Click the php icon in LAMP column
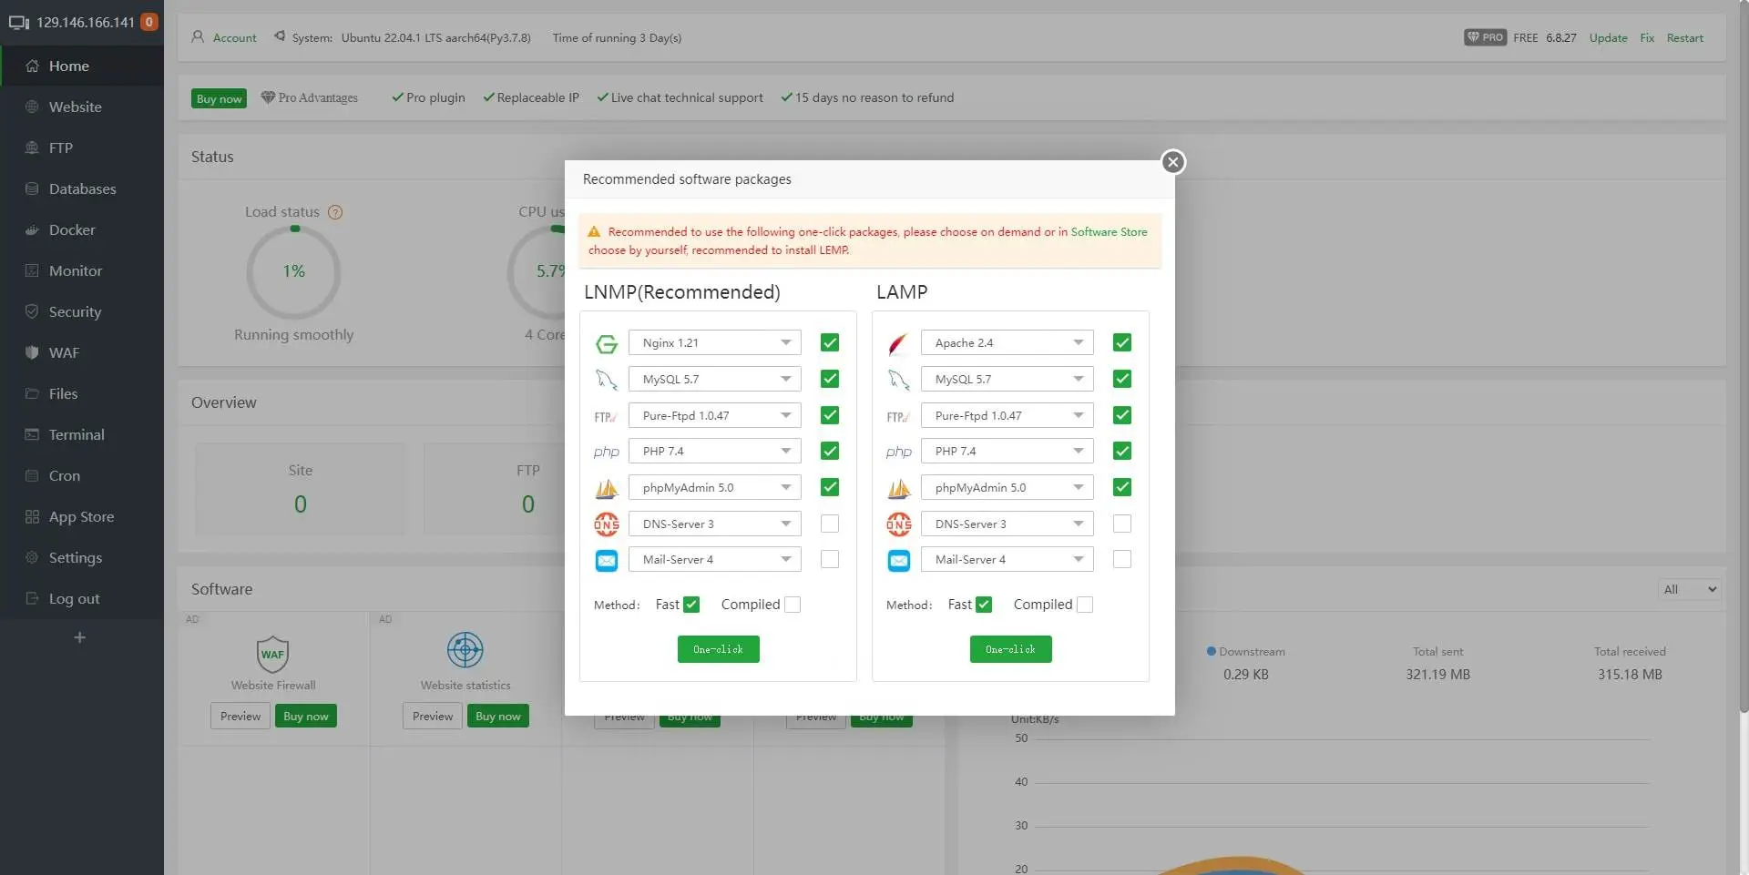This screenshot has width=1749, height=875. point(899,452)
